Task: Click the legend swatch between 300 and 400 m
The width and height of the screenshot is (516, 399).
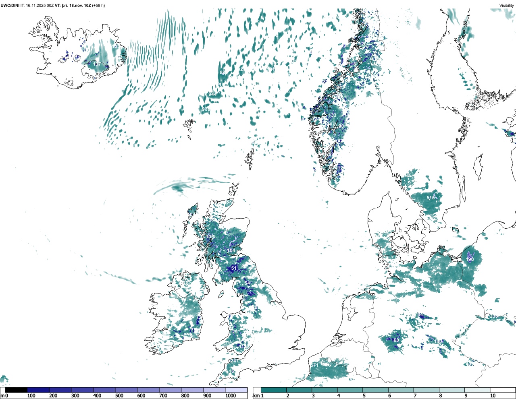Action: tap(82, 390)
